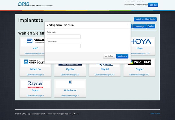Click Datenbankeinträge: 7 under Rayner
Viewport: 175px width, 120px height.
click(x=35, y=96)
